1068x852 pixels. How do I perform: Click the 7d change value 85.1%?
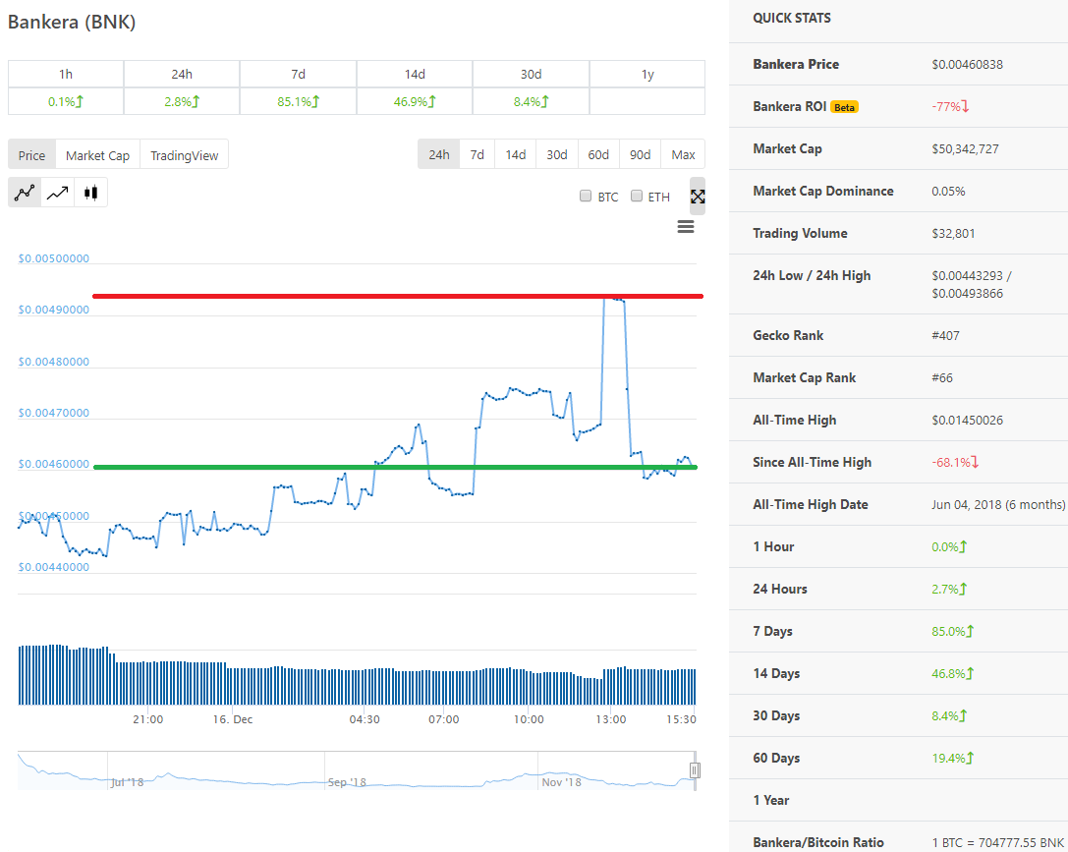coord(298,101)
